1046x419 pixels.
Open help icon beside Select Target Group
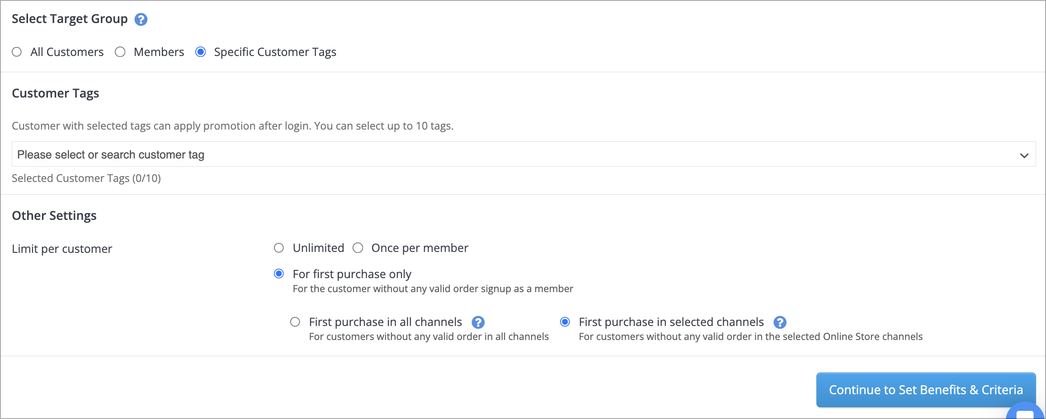pos(141,19)
